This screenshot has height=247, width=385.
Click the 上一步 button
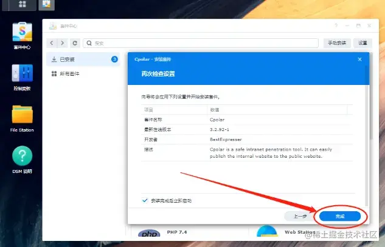[x=300, y=216]
